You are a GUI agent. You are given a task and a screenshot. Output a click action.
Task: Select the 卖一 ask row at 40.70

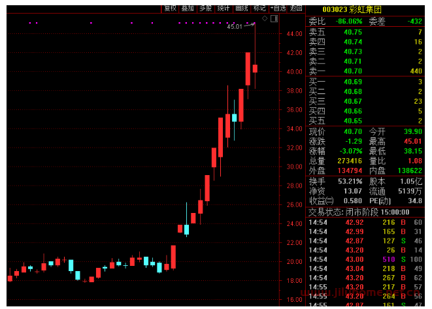click(x=365, y=71)
